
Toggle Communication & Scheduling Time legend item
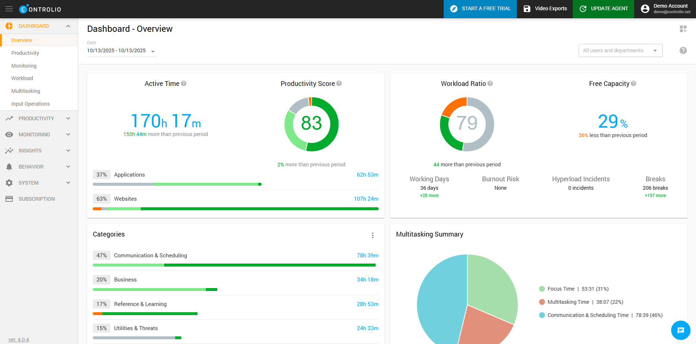[x=587, y=315]
